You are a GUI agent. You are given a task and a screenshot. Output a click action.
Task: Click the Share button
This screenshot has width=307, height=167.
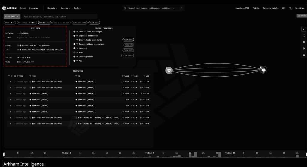tap(302, 16)
